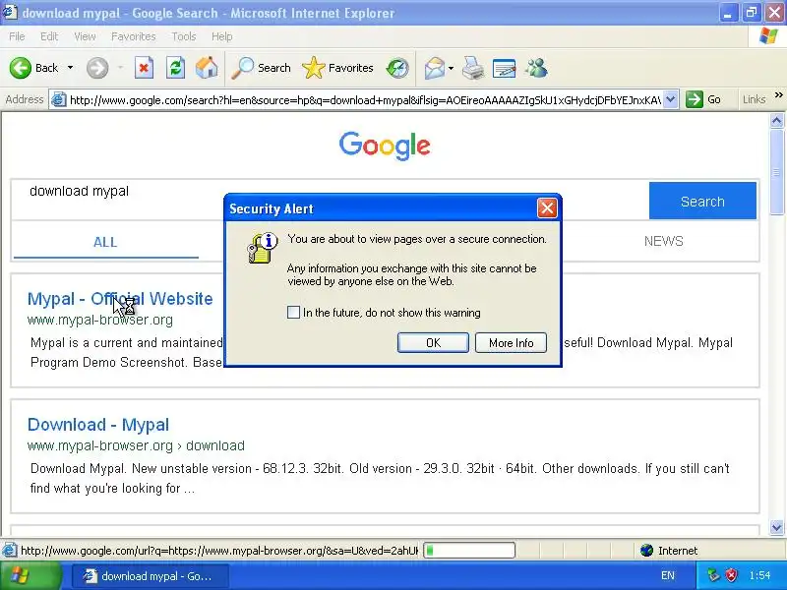Image resolution: width=787 pixels, height=590 pixels.
Task: Open the Messenger people icon
Action: tap(536, 68)
